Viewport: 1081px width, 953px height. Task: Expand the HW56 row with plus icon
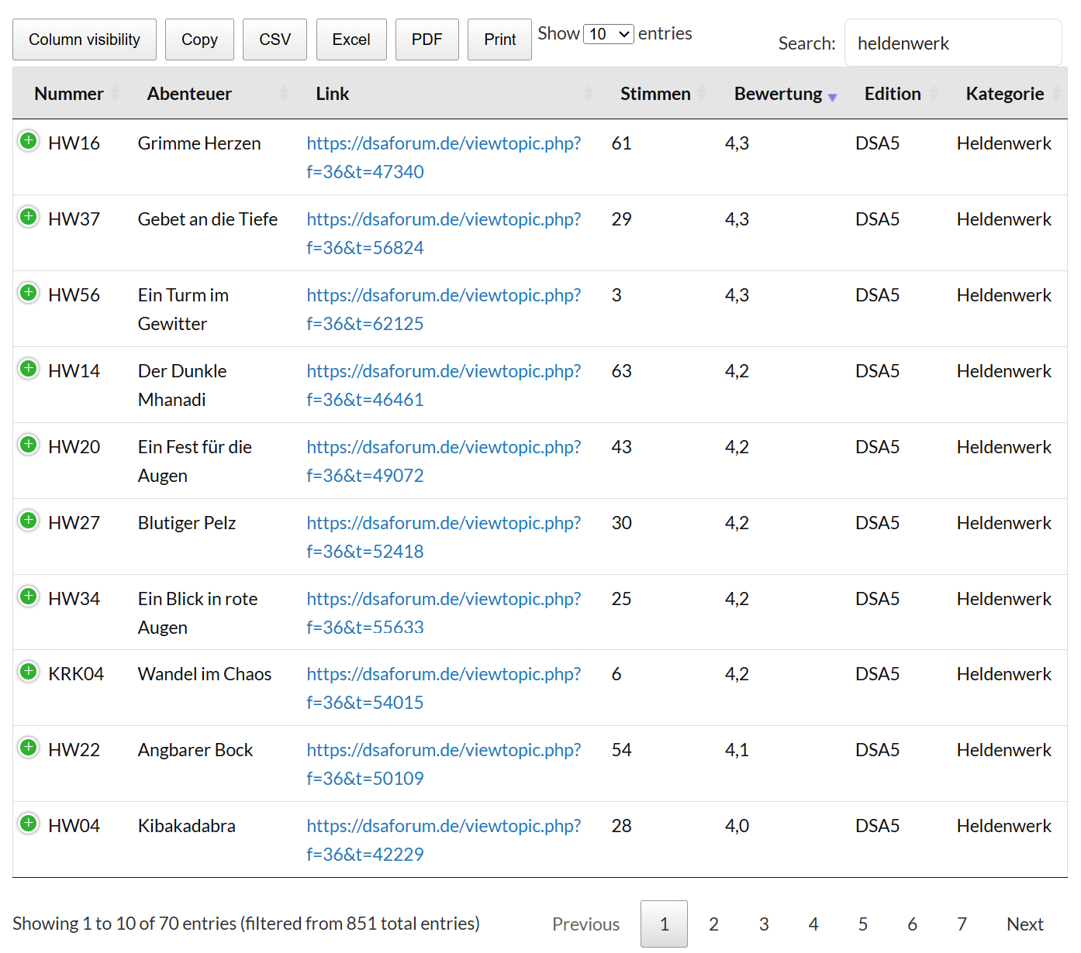click(x=29, y=293)
